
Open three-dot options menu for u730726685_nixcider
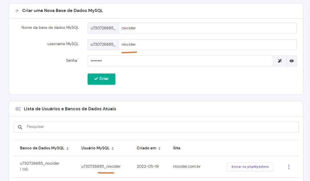coord(289,167)
